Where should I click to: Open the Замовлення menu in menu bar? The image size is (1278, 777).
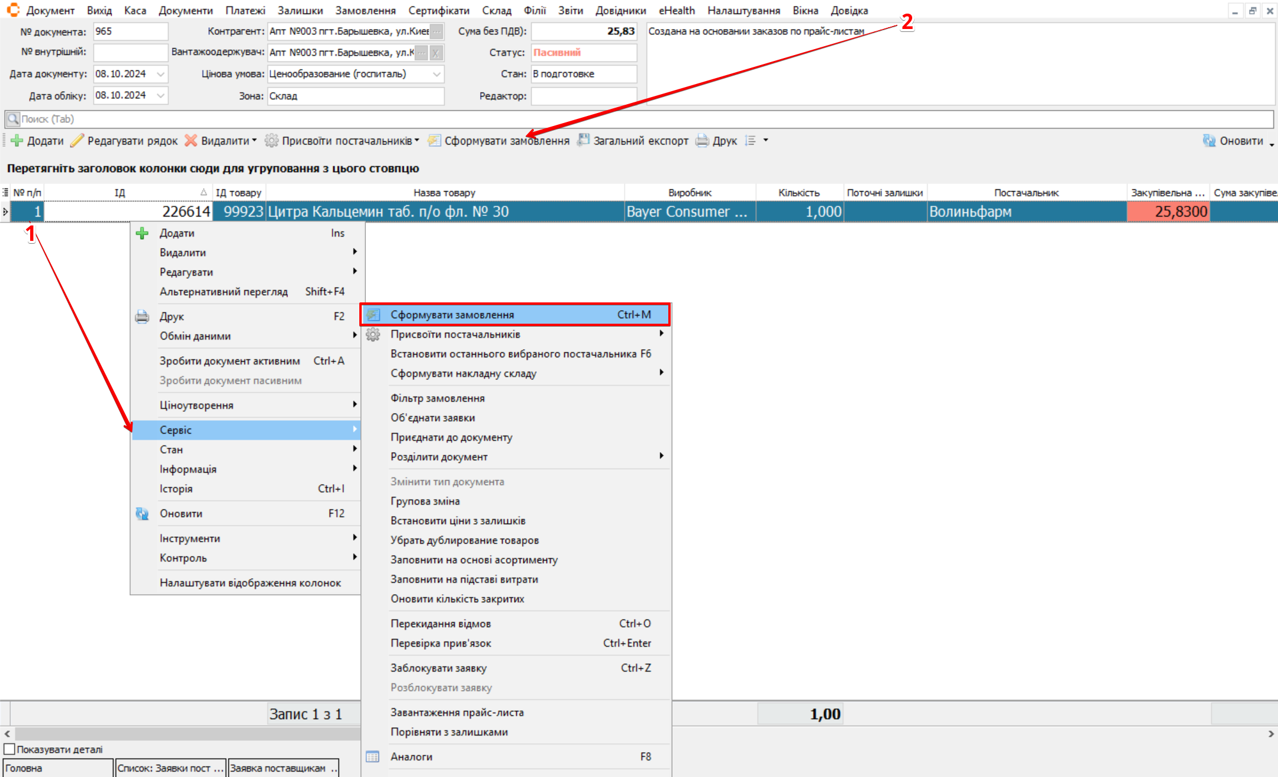365,11
